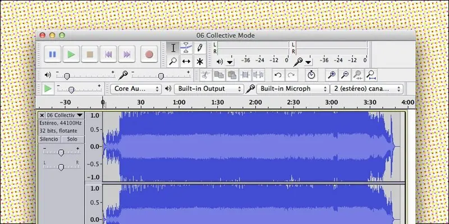Click the 1:00 mark on timeline ruler
This screenshot has width=449, height=224.
point(179,102)
